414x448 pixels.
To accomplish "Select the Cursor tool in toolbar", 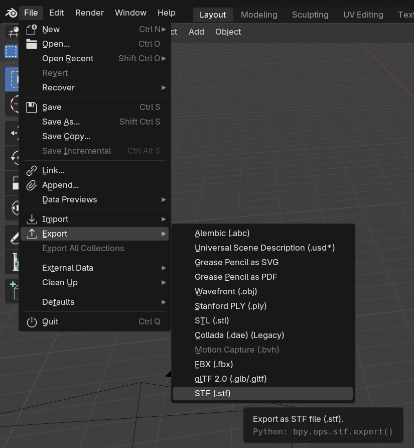I will 12,104.
